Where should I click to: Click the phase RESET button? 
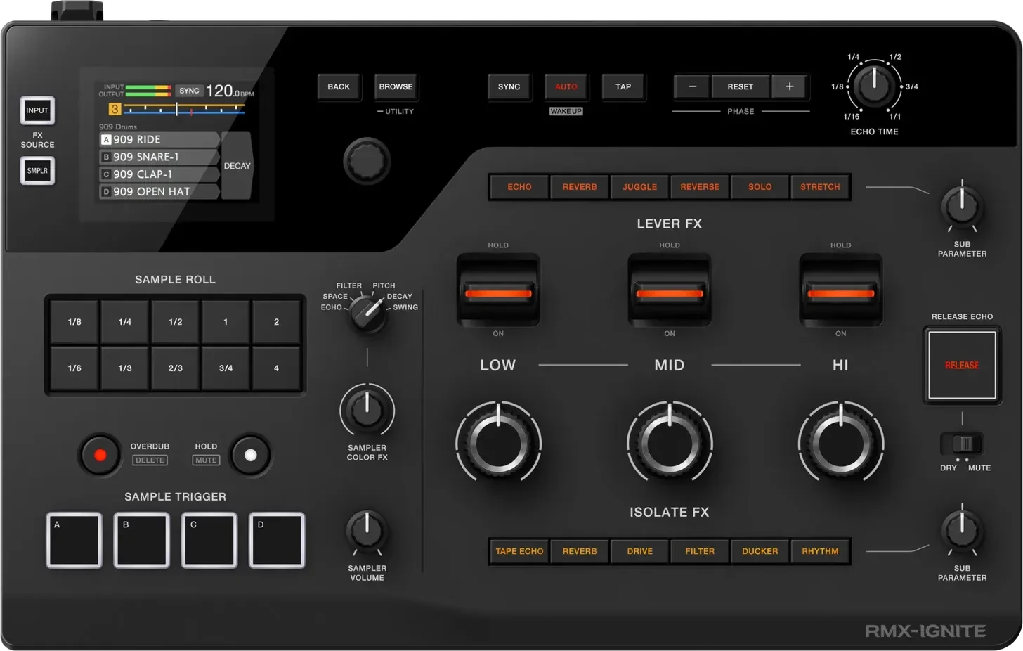point(741,86)
